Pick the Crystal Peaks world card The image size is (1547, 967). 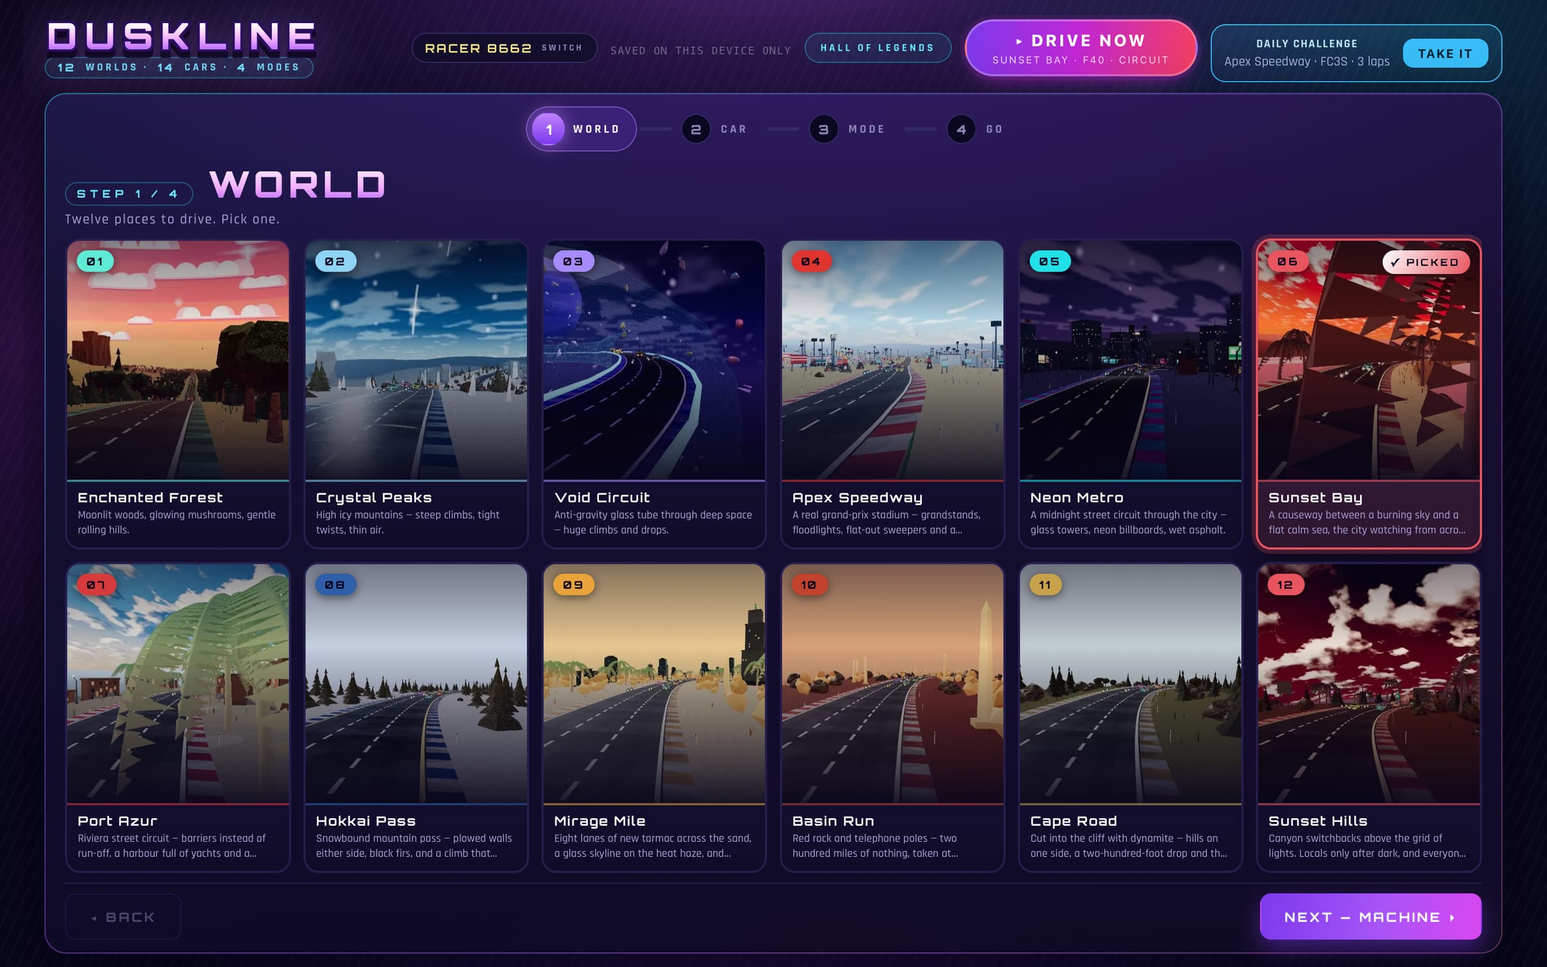pos(416,394)
